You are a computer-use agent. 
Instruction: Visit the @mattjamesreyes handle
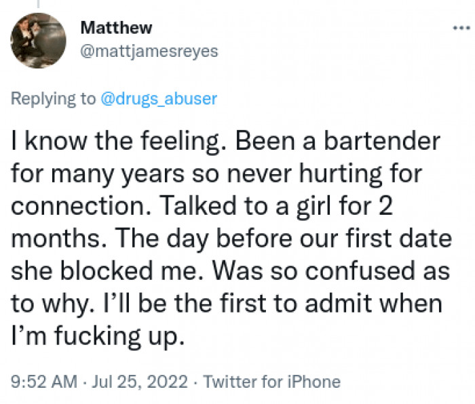click(149, 51)
